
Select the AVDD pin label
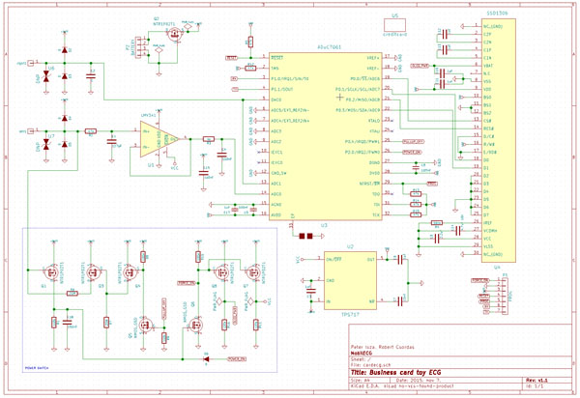tap(275, 215)
